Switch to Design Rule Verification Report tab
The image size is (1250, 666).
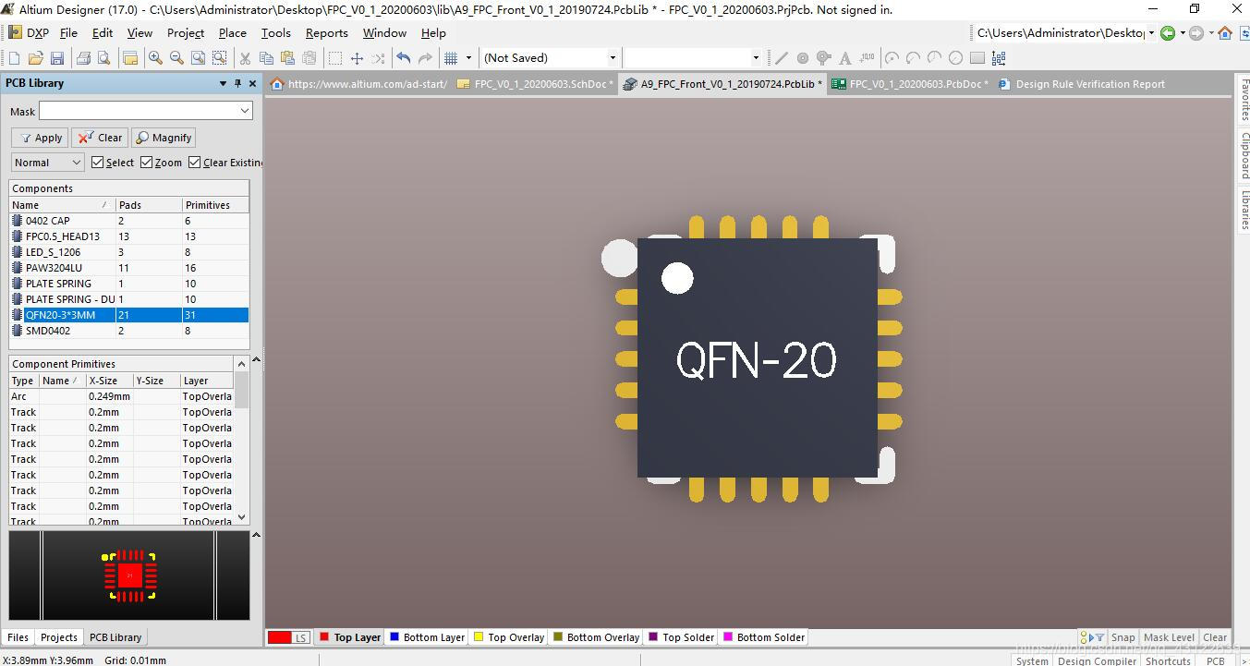pyautogui.click(x=1083, y=84)
